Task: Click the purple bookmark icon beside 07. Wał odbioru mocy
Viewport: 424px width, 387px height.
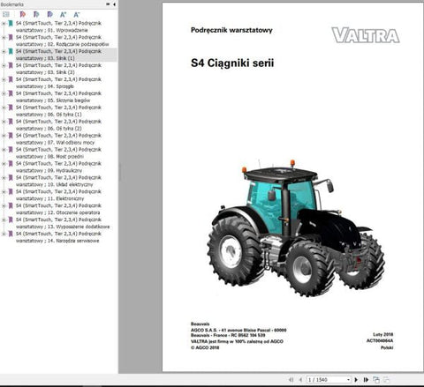Action: (x=11, y=136)
